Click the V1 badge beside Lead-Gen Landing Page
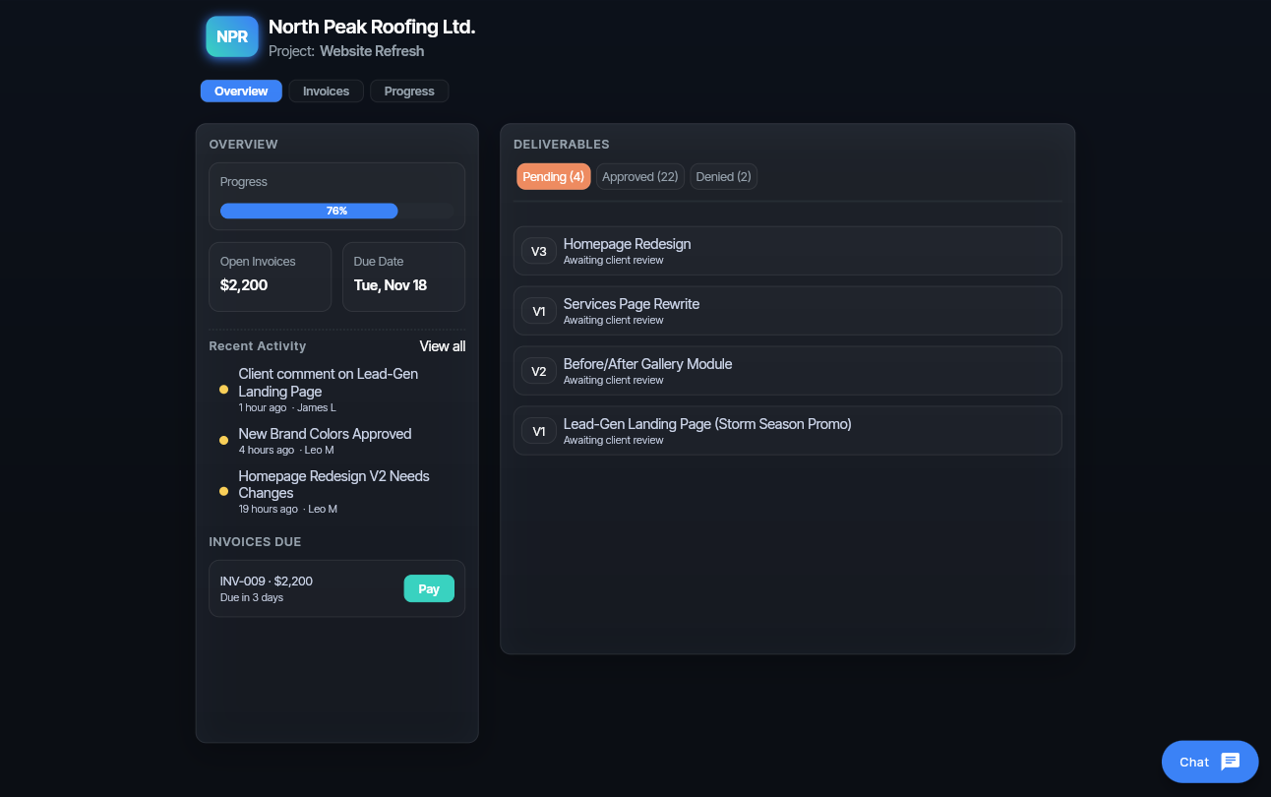This screenshot has width=1271, height=797. pyautogui.click(x=538, y=432)
